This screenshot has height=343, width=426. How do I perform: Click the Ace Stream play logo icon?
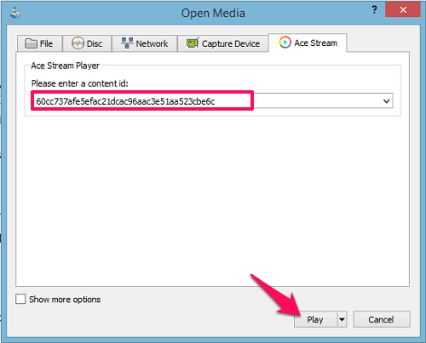tap(285, 43)
